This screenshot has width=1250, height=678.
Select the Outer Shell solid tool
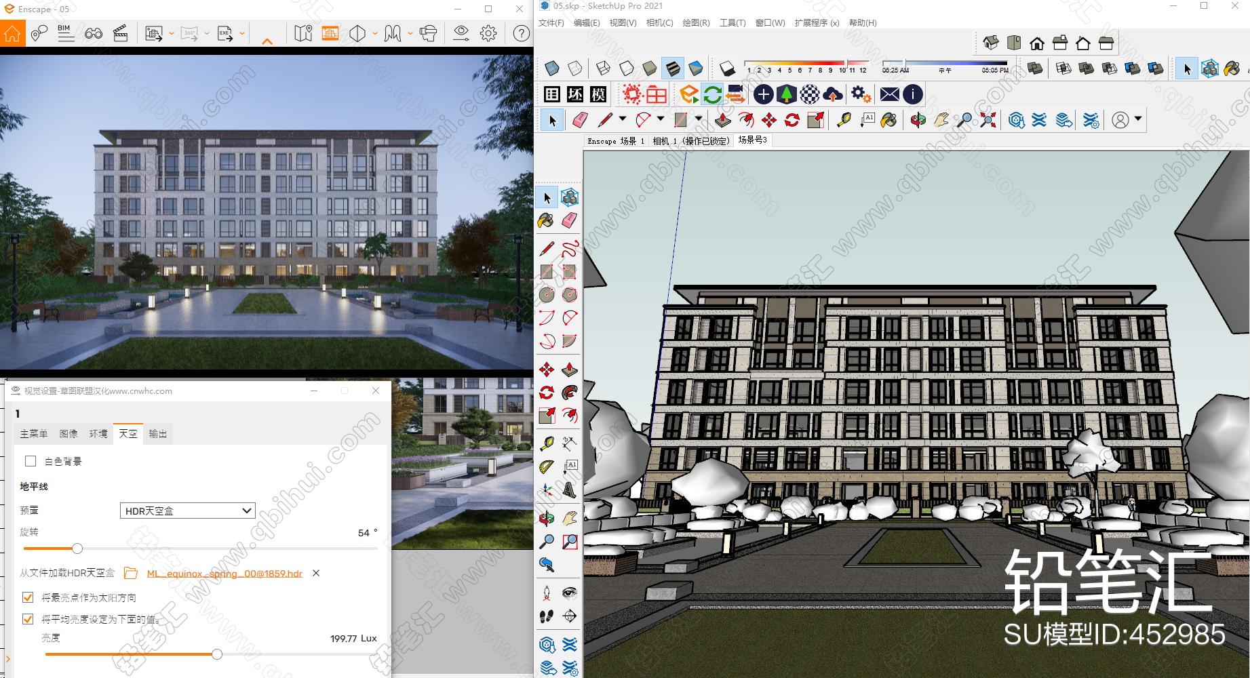pos(1035,68)
